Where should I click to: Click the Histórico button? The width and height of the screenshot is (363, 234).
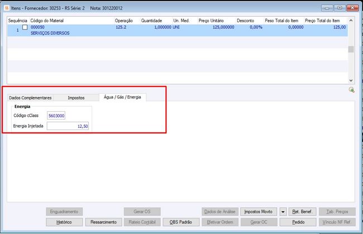pyautogui.click(x=64, y=222)
